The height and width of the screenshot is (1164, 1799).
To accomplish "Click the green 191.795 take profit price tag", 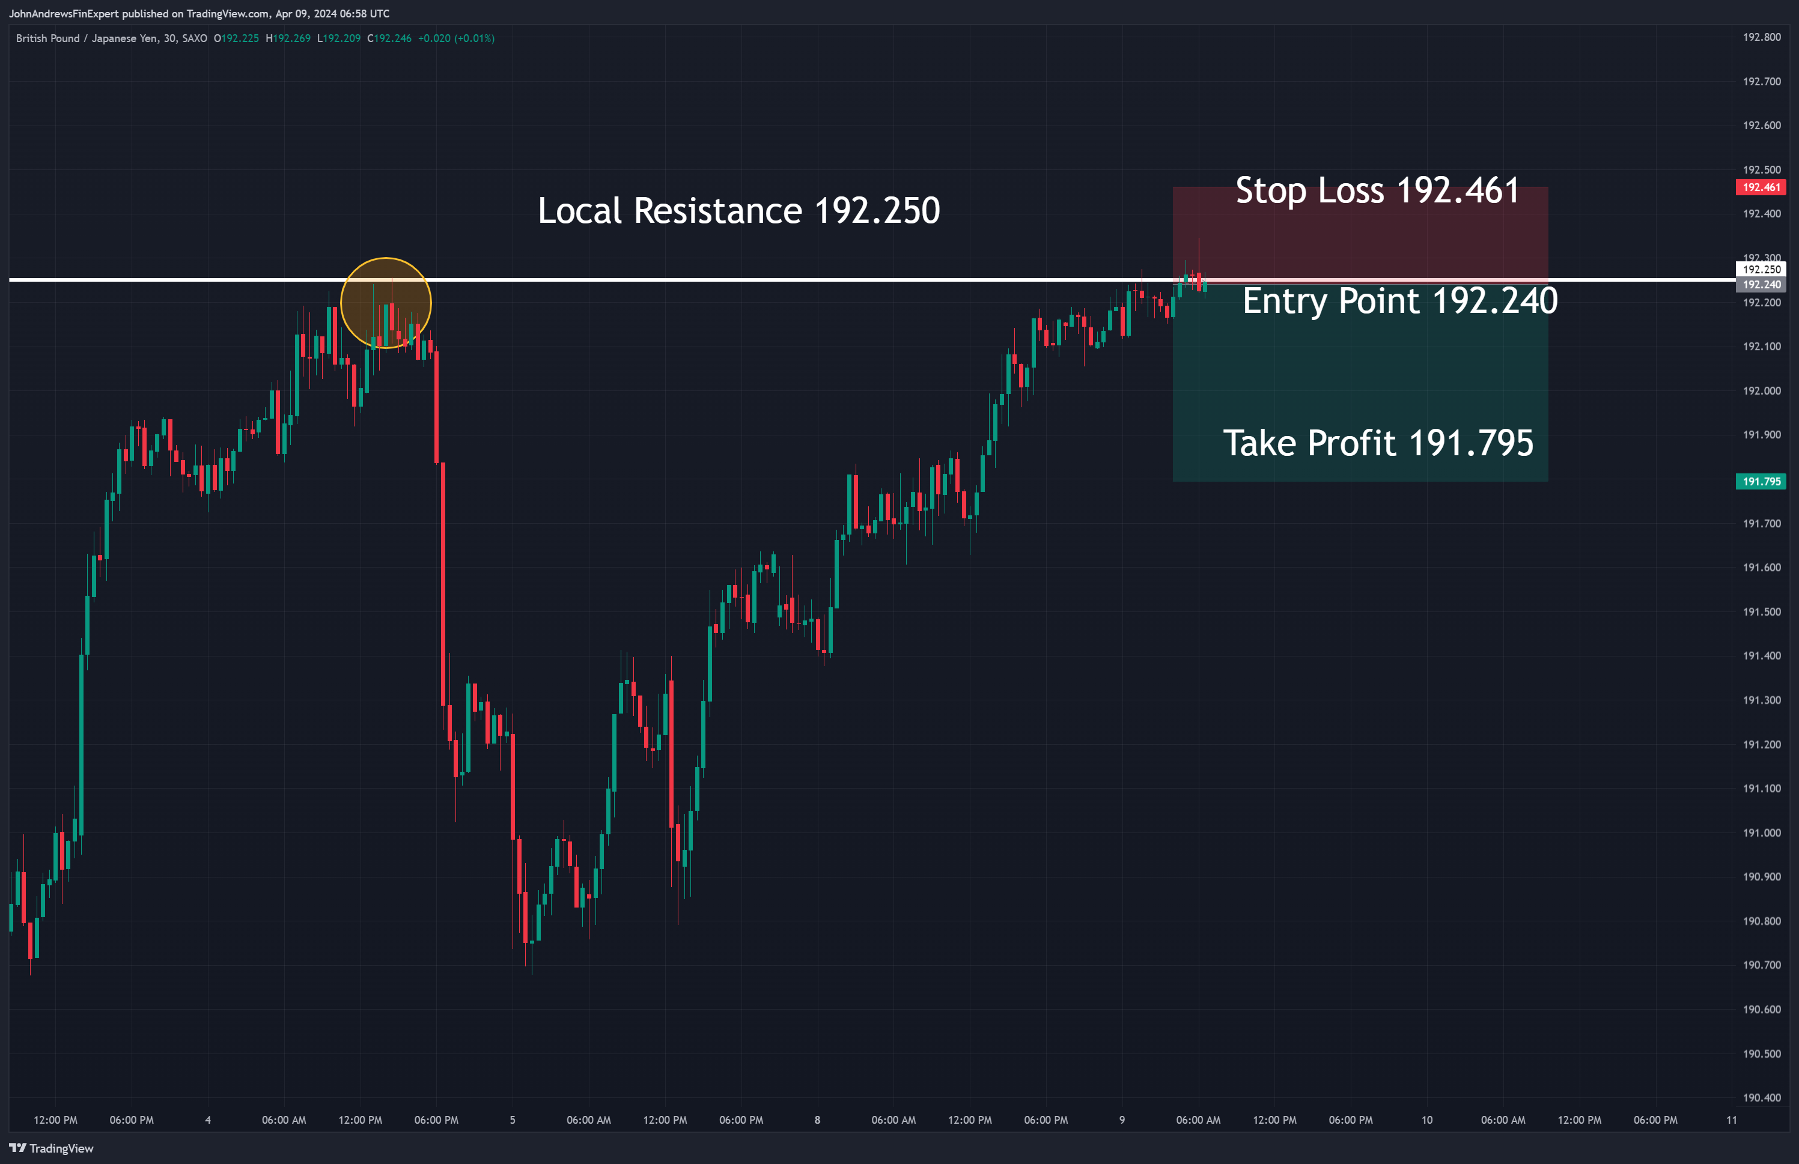I will [1761, 481].
